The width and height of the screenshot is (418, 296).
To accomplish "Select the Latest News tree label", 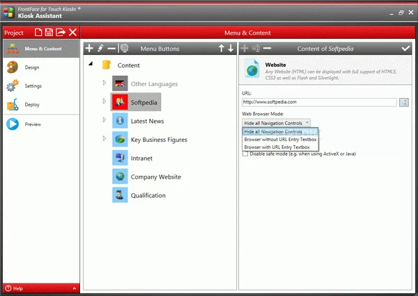I will click(147, 121).
